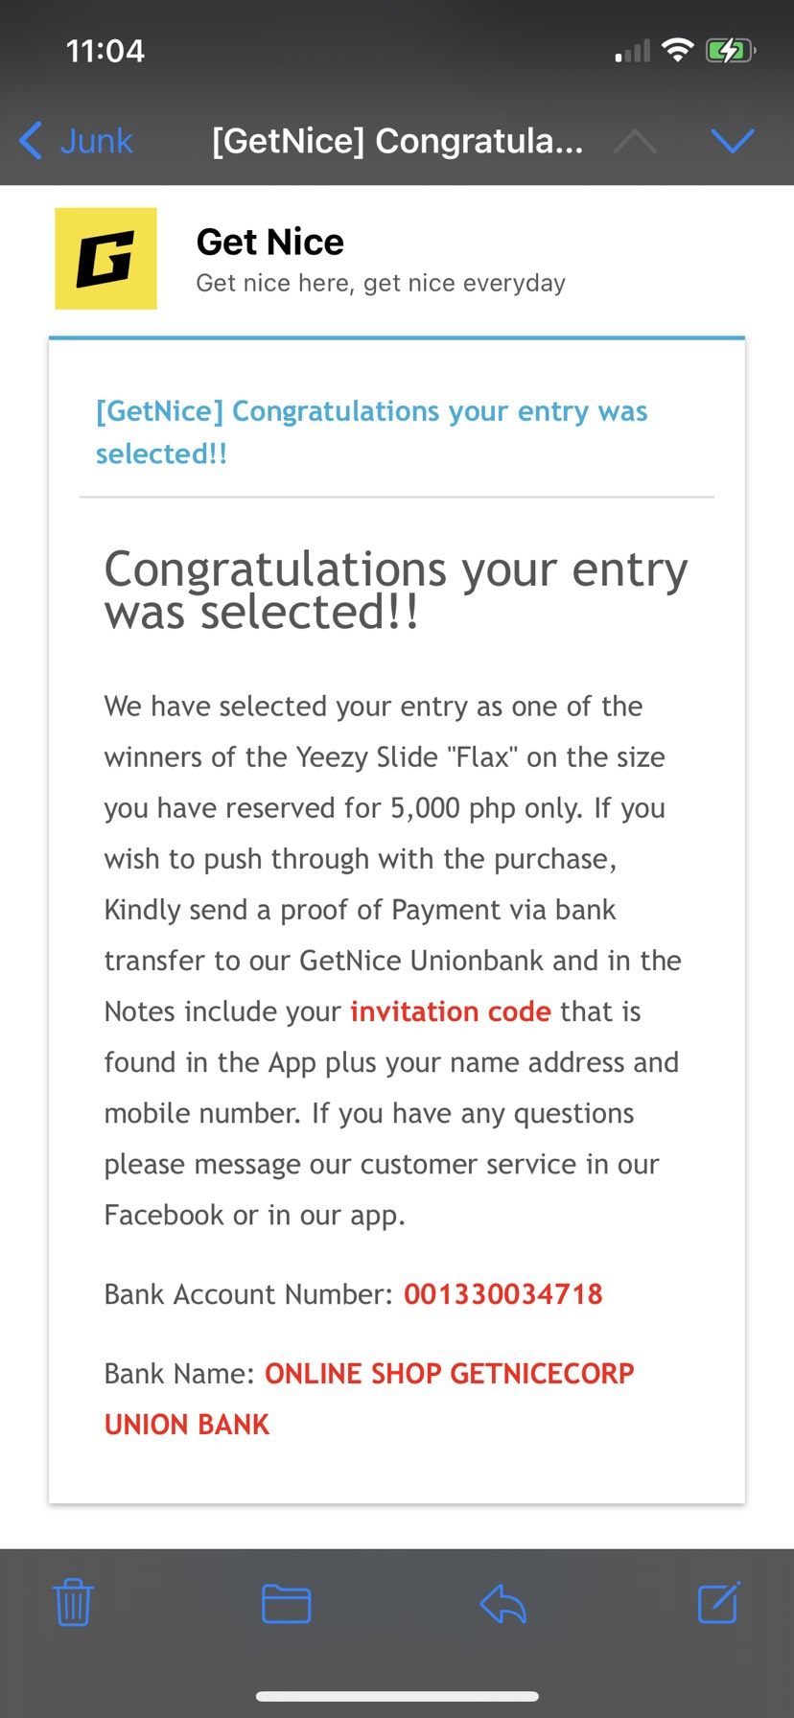Tap bank account number 001330034718
Viewport: 794px width, 1718px height.
pyautogui.click(x=502, y=1294)
